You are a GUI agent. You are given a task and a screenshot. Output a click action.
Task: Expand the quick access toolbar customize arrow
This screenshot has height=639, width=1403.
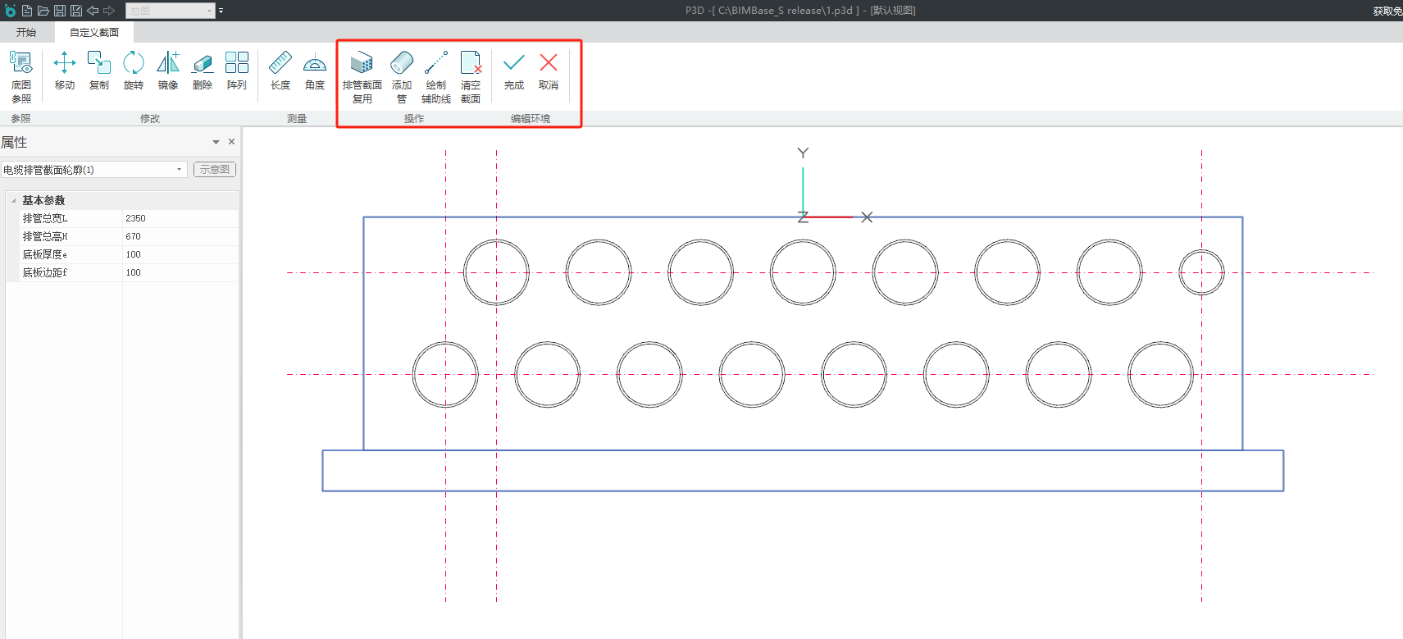click(221, 11)
